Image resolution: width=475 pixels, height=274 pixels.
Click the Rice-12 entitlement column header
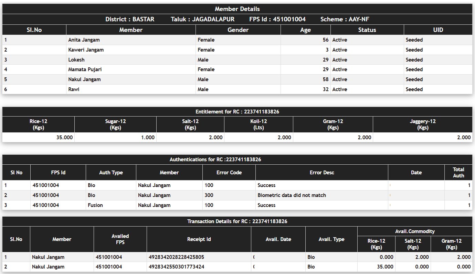tap(39, 124)
